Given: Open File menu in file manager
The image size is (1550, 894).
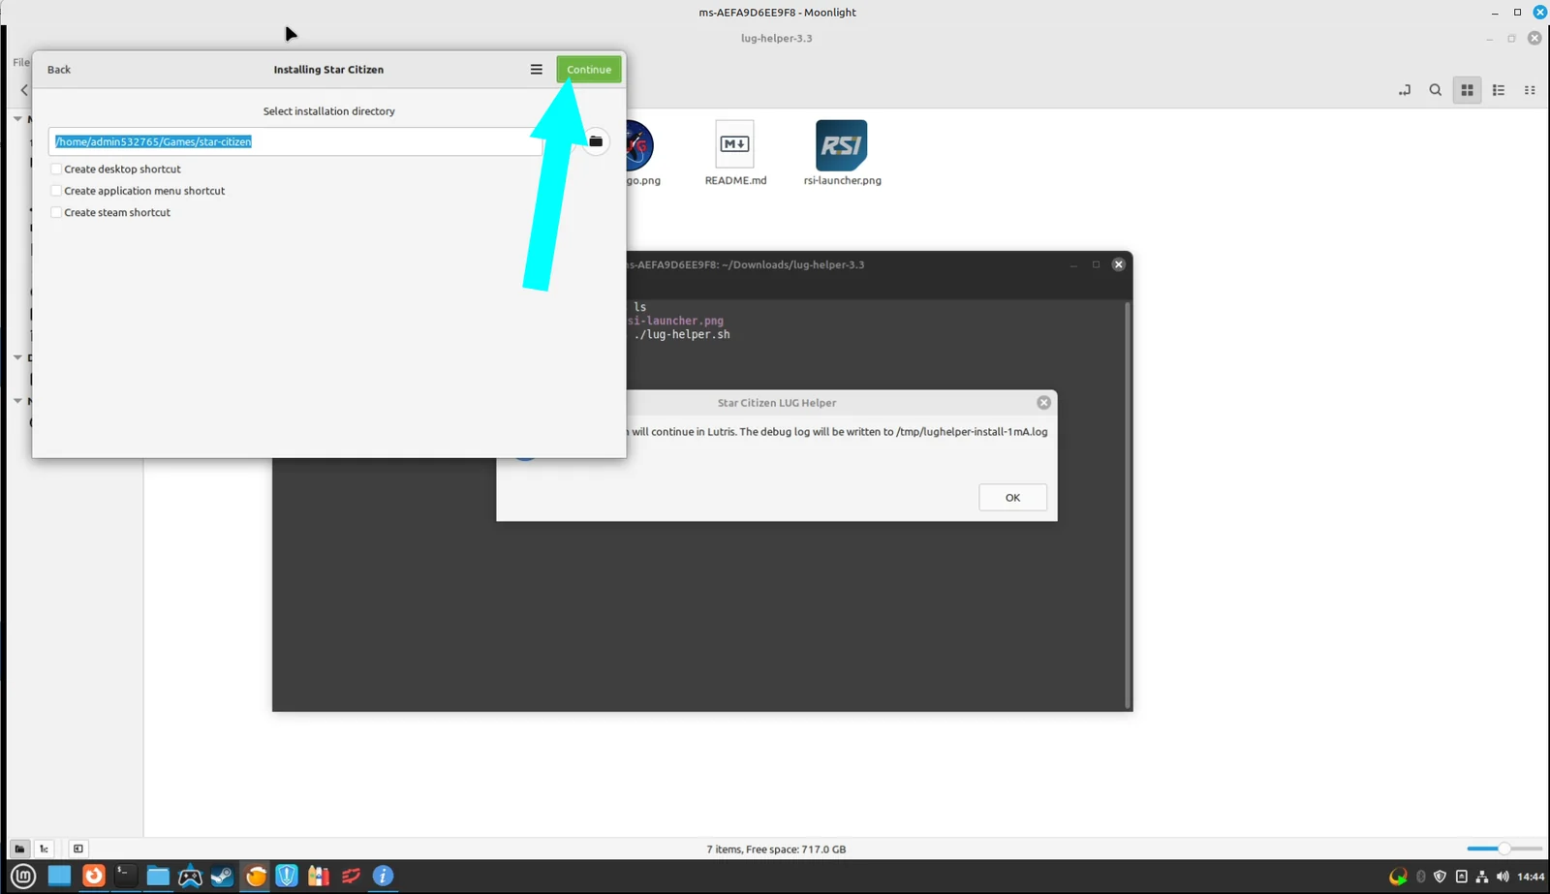Looking at the screenshot, I should tap(20, 62).
